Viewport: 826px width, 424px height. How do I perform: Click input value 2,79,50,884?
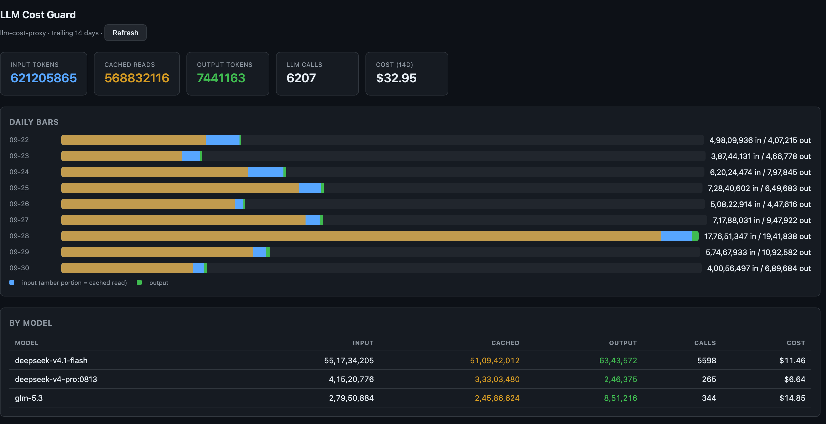tap(351, 398)
